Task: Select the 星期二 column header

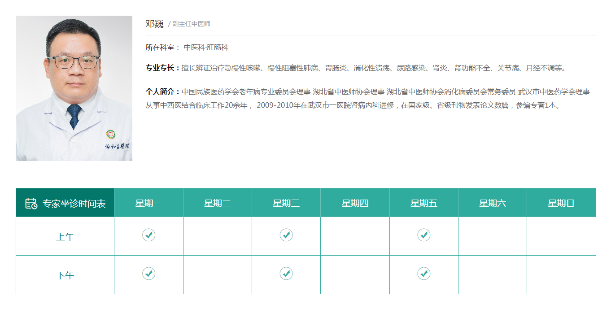Action: pos(218,203)
